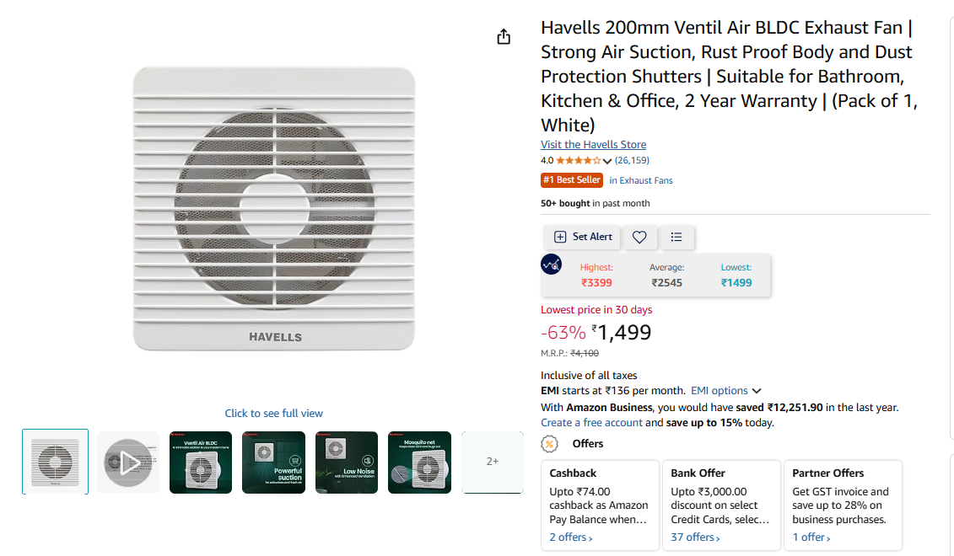Click the Set Alert button
The height and width of the screenshot is (556, 954).
pyautogui.click(x=582, y=237)
